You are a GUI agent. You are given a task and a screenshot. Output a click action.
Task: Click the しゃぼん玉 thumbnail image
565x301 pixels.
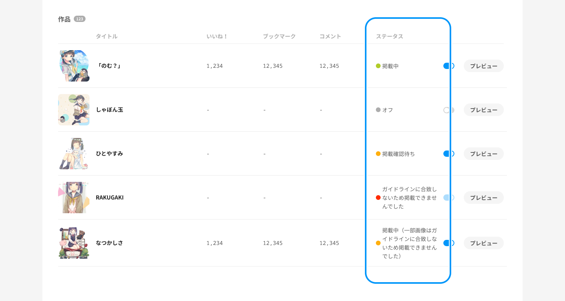click(74, 110)
